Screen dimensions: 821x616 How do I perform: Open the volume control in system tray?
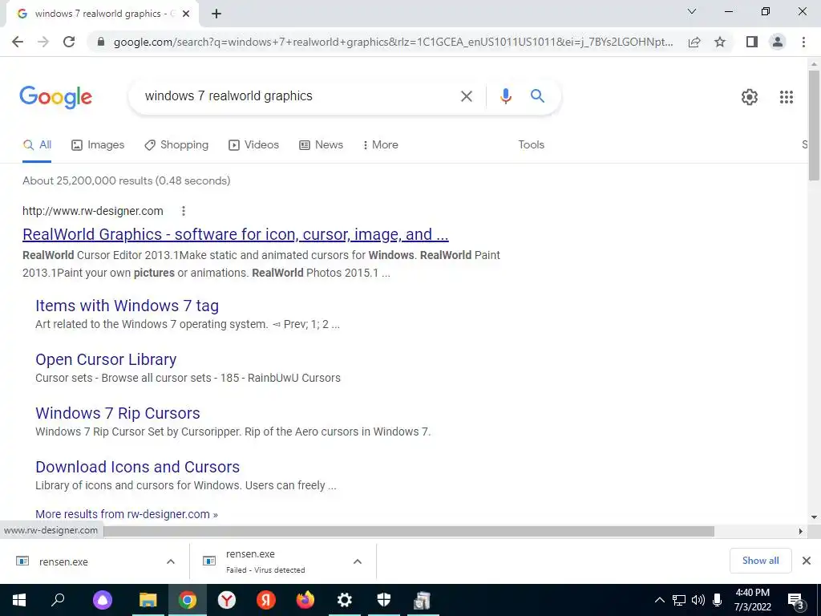pyautogui.click(x=698, y=600)
